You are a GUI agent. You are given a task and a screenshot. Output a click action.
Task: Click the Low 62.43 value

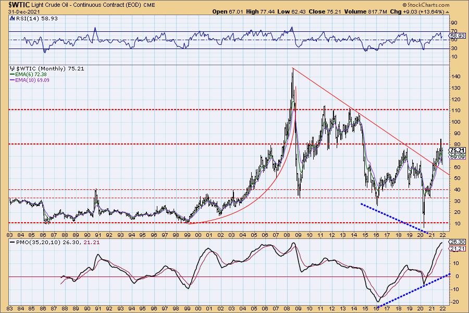pos(292,11)
